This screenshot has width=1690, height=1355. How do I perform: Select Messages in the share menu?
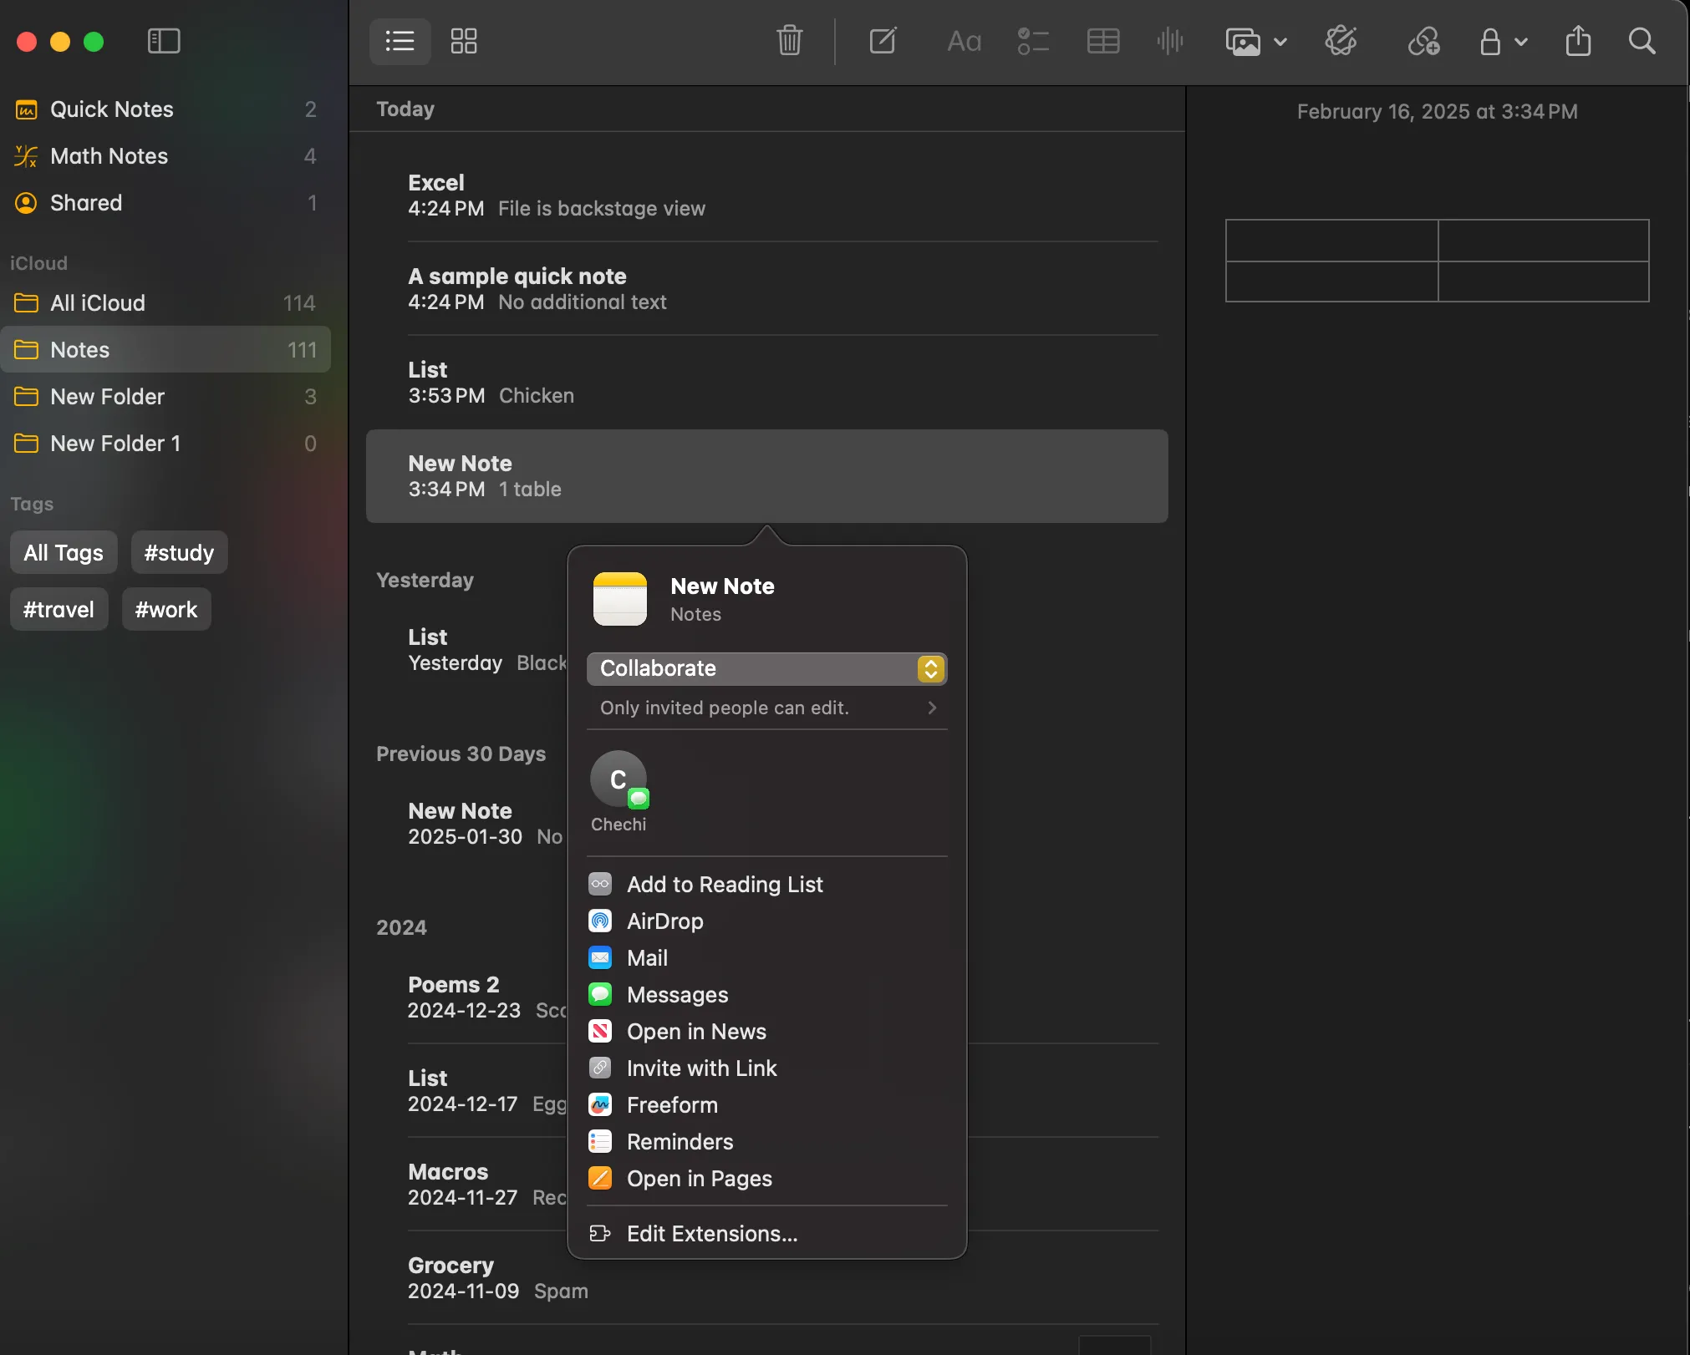point(677,994)
